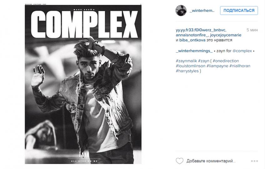Open joycejoycemarie profile link
This screenshot has width=265, height=169.
click(x=226, y=35)
